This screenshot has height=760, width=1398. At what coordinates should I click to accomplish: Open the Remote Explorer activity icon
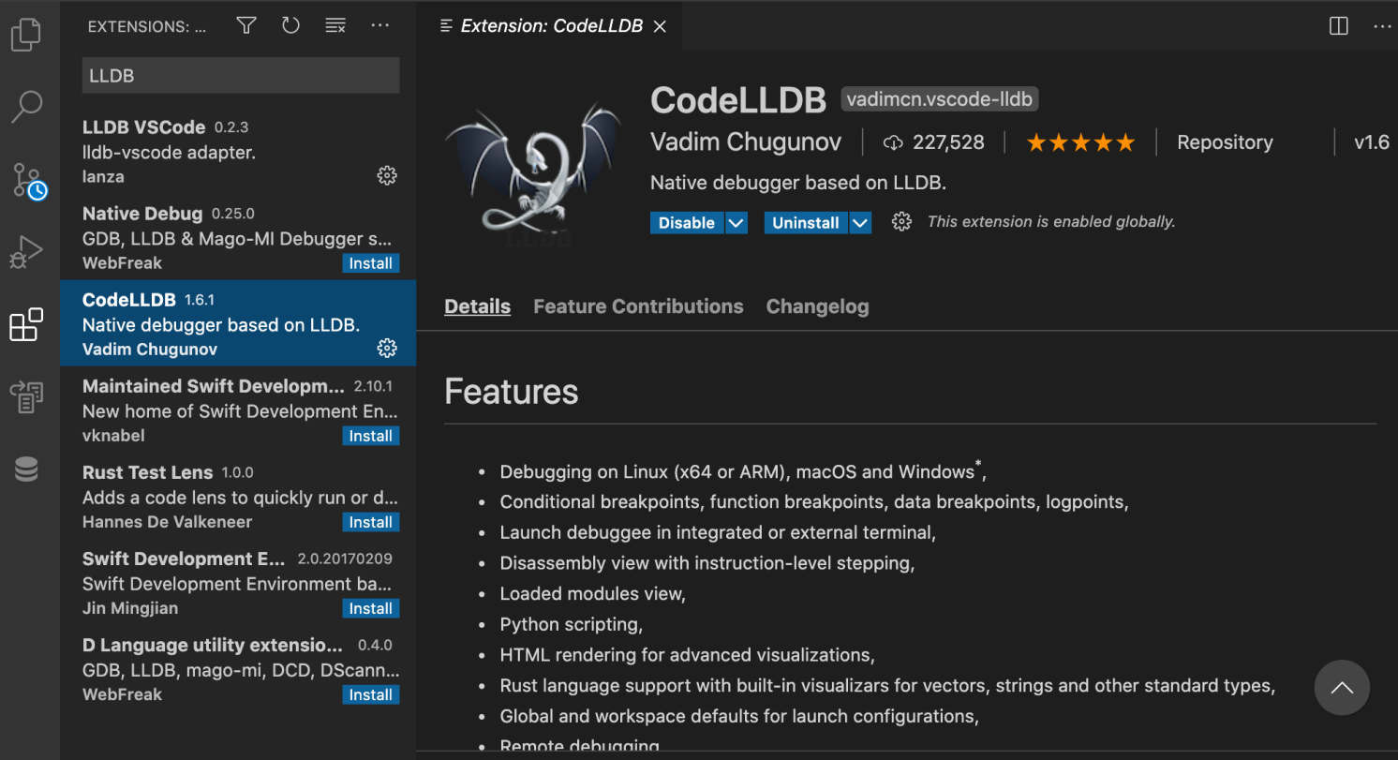(26, 396)
